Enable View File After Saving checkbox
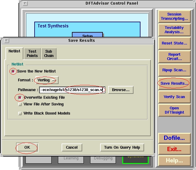This screenshot has width=196, height=170. [x=20, y=104]
